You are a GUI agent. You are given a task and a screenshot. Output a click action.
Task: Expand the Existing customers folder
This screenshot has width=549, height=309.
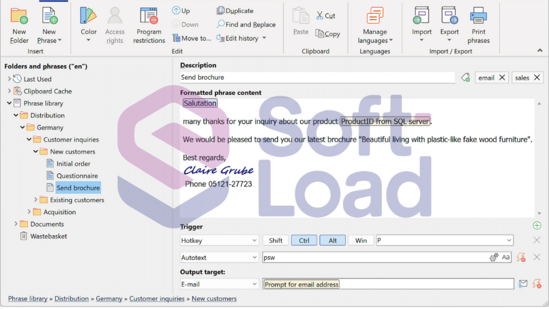[x=36, y=200]
